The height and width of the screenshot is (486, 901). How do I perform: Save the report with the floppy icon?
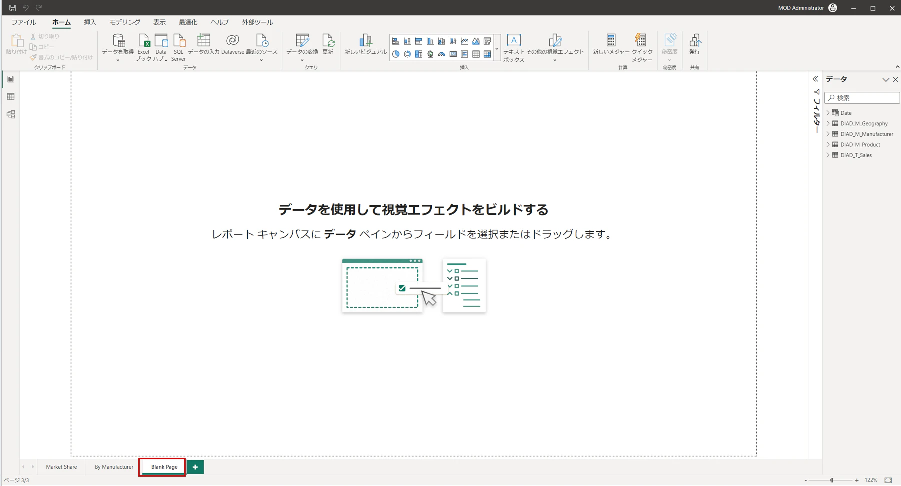click(12, 8)
